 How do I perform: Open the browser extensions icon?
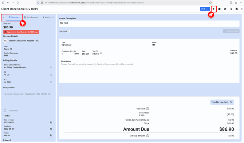[x=236, y=3]
